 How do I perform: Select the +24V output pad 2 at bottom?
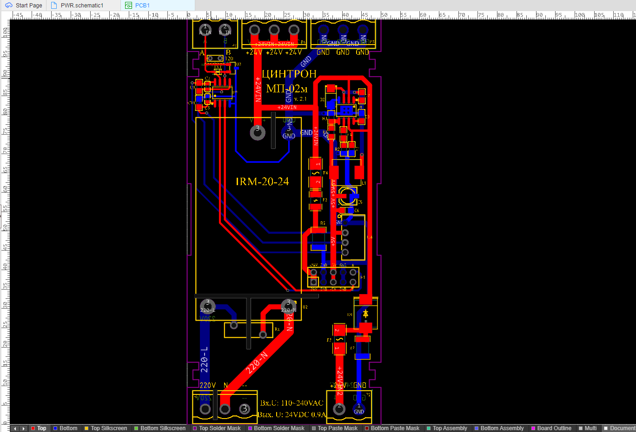click(339, 408)
